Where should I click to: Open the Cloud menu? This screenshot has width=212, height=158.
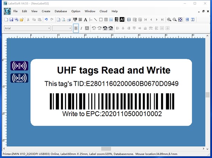coord(104,11)
